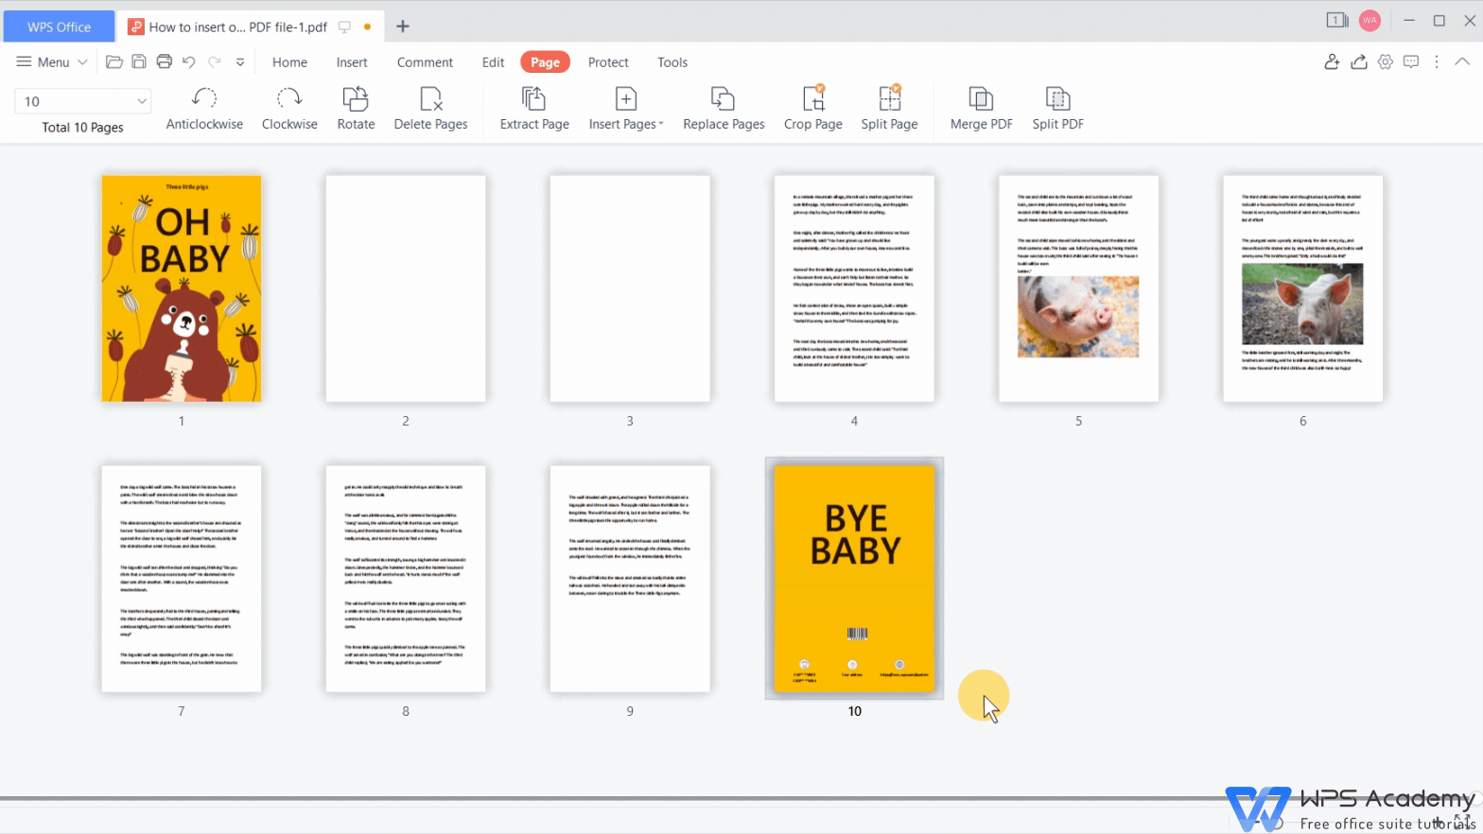Switch to the Tools tab

tap(672, 62)
